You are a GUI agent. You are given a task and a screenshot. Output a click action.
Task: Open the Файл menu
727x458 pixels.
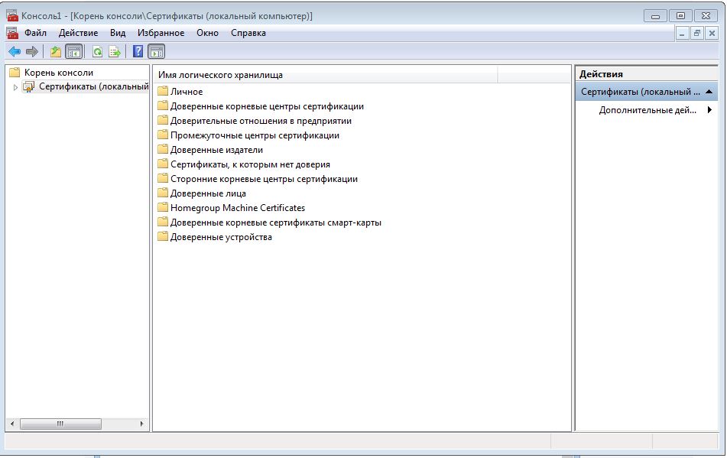tap(35, 33)
